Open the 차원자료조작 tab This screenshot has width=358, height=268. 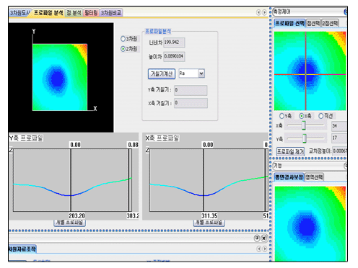click(22, 249)
